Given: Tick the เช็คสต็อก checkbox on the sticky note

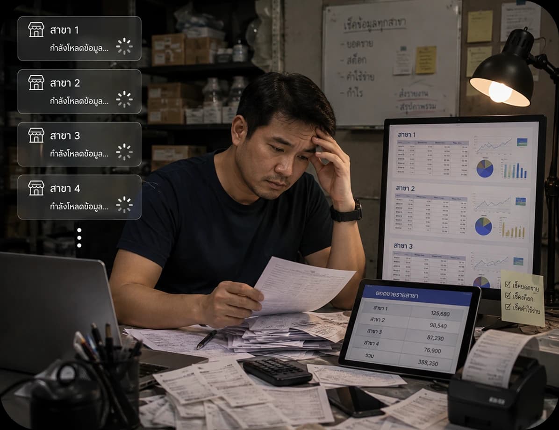Looking at the screenshot, I should pyautogui.click(x=508, y=295).
